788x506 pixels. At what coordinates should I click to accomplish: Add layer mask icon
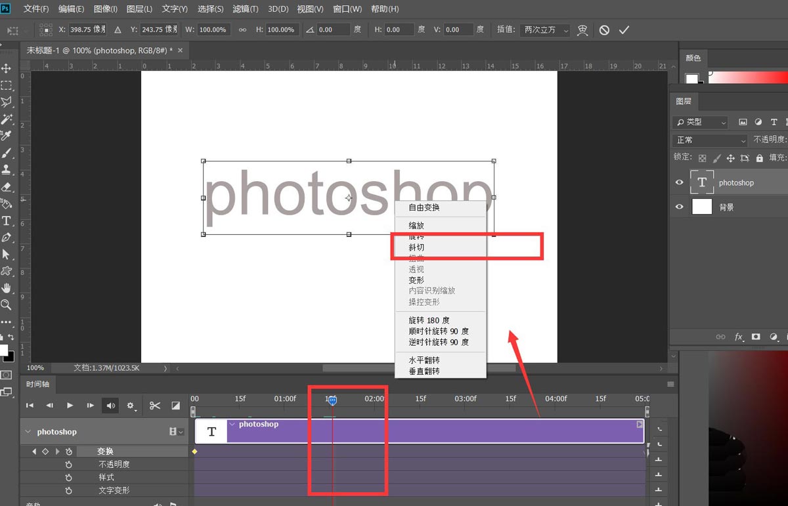(x=756, y=337)
